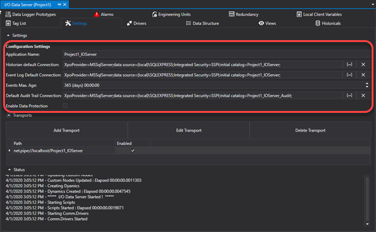This screenshot has height=232, width=376.
Task: Click the Historicals database icon
Action: (318, 23)
